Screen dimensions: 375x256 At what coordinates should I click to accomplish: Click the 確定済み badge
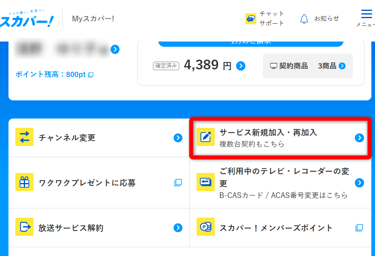pos(166,65)
